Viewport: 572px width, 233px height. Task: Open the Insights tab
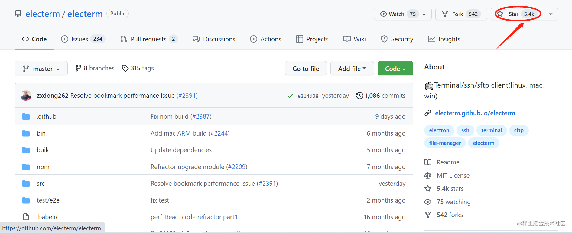[x=444, y=39]
